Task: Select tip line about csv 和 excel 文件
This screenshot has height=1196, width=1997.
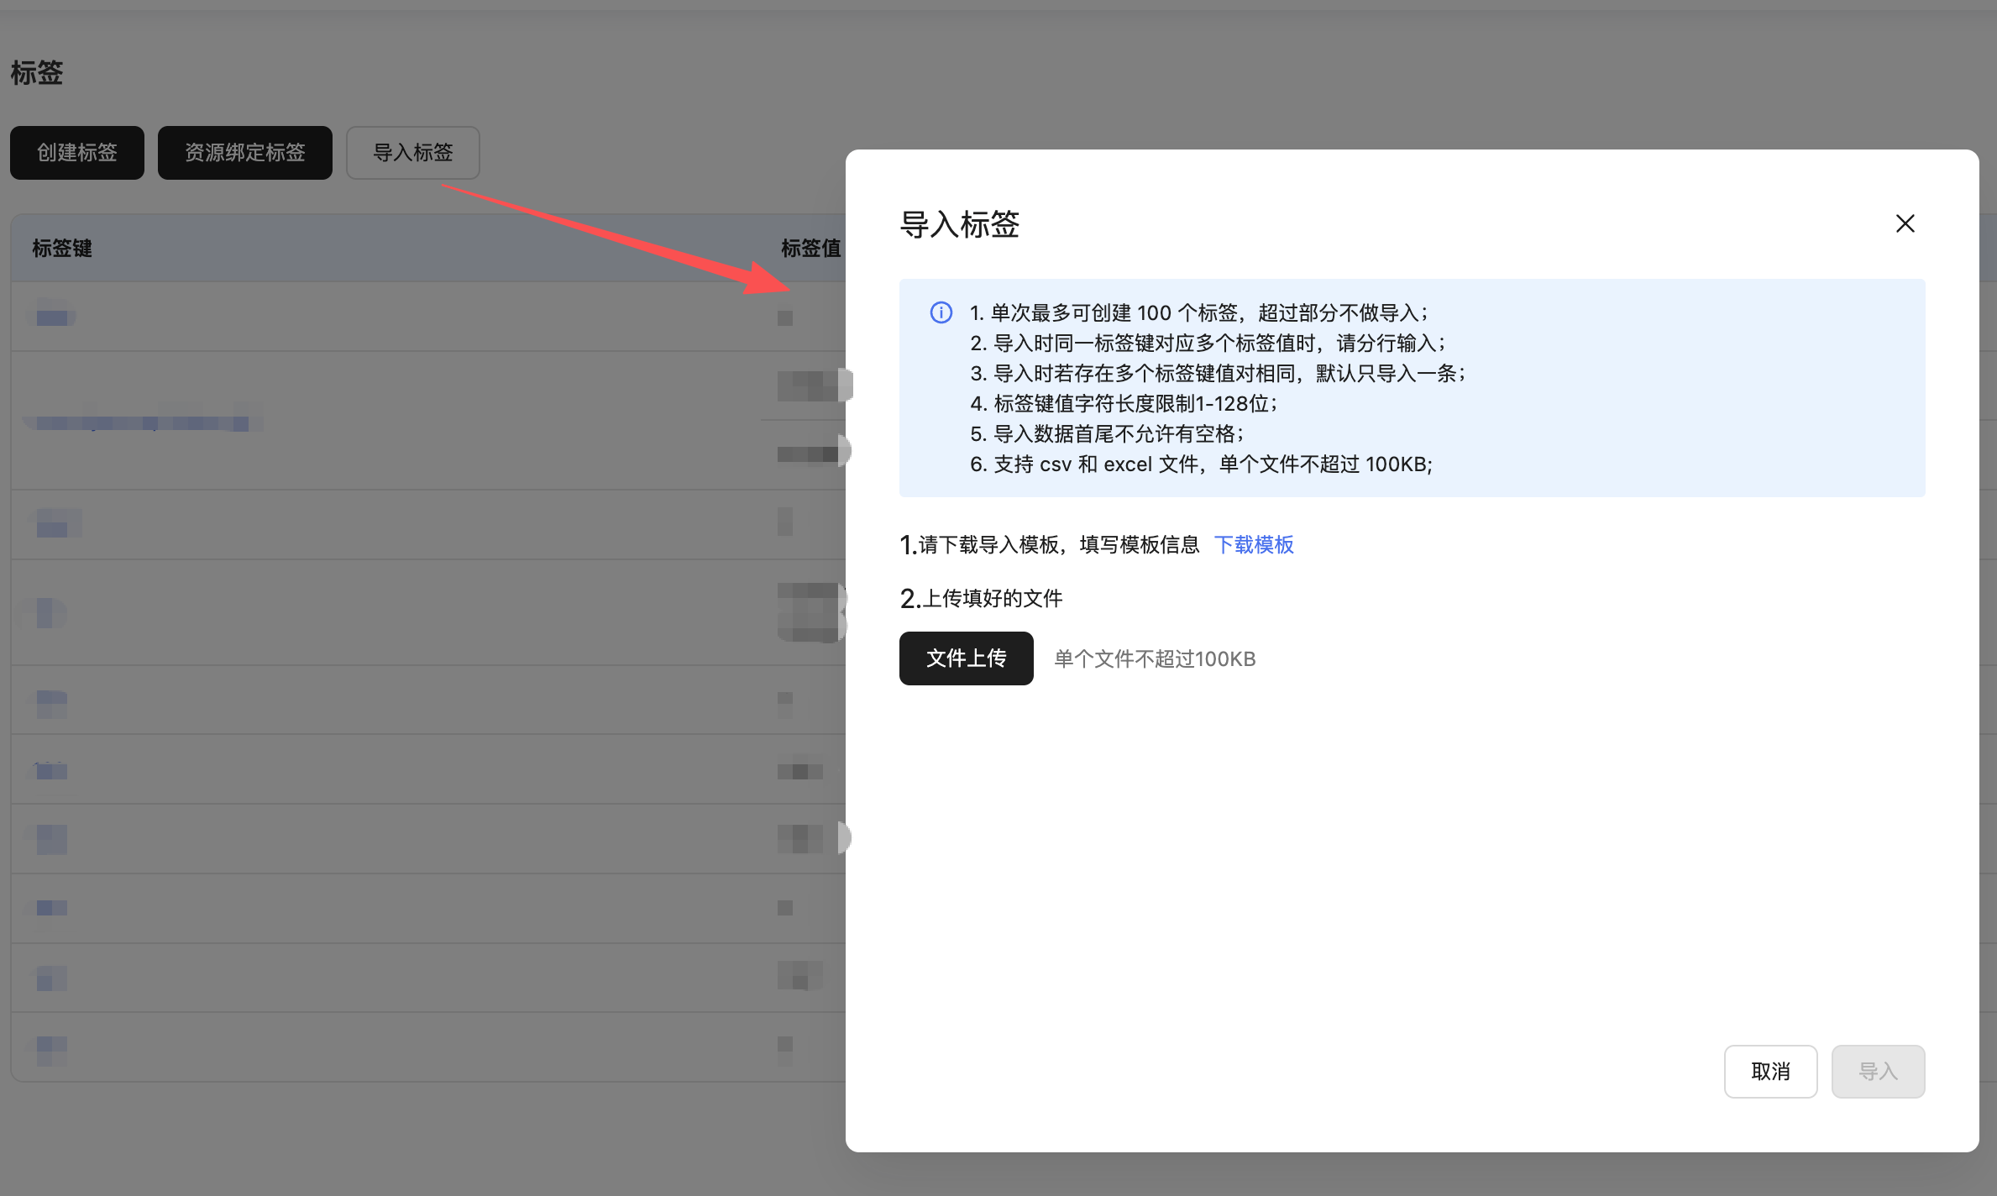Action: pyautogui.click(x=1201, y=464)
